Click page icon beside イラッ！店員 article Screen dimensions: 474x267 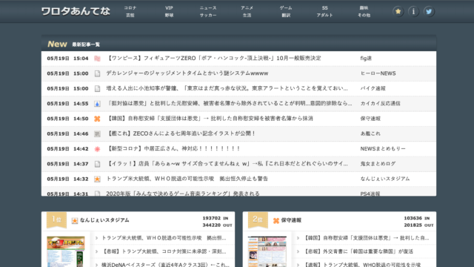[97, 164]
